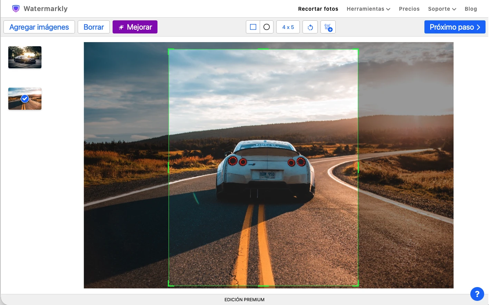Toggle the checkmark on road thumbnail

click(25, 99)
